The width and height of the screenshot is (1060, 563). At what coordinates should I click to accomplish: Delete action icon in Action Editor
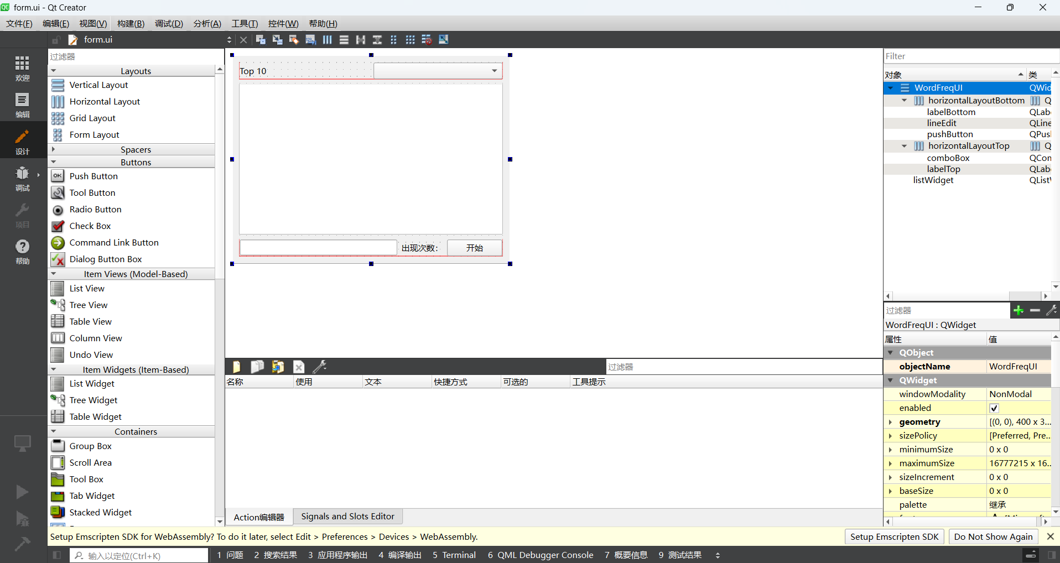tap(299, 367)
